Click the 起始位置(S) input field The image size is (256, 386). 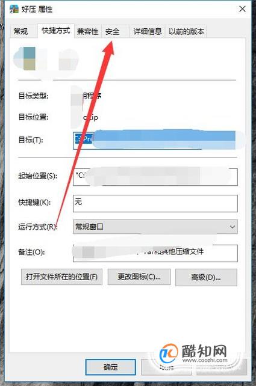(x=155, y=177)
